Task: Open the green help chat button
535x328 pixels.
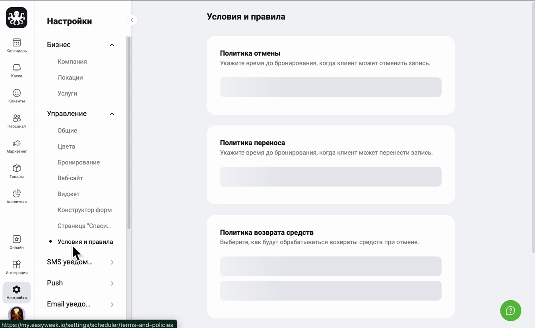Action: pos(511,311)
